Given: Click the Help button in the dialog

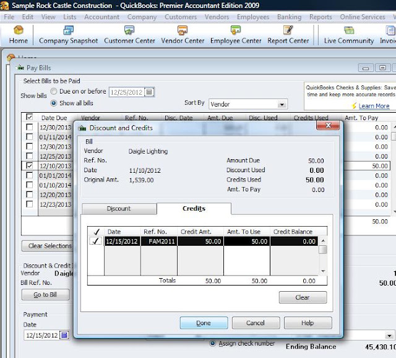Looking at the screenshot, I should point(308,323).
